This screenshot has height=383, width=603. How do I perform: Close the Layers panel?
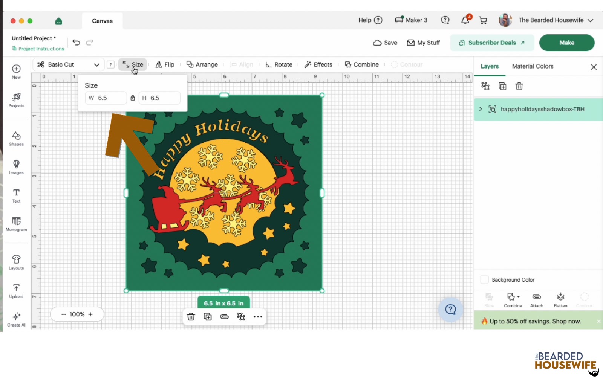pos(594,67)
